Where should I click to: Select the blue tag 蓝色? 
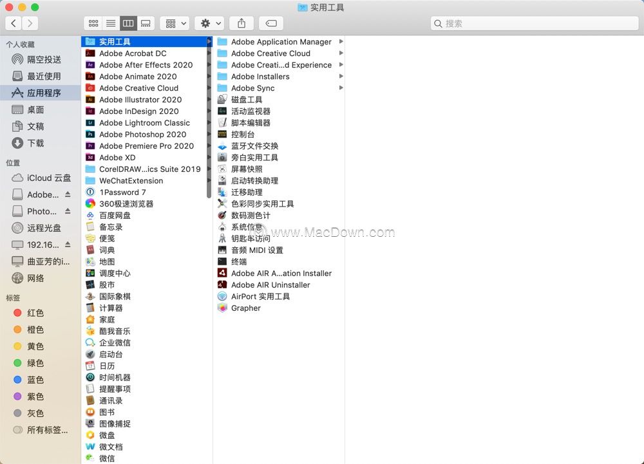[x=40, y=380]
